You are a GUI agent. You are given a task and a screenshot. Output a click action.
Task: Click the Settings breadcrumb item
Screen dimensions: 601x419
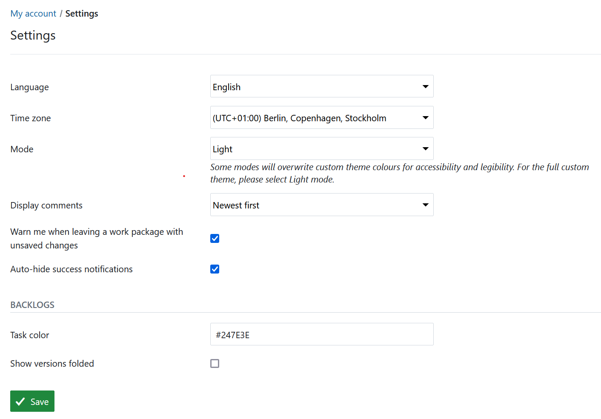click(82, 14)
